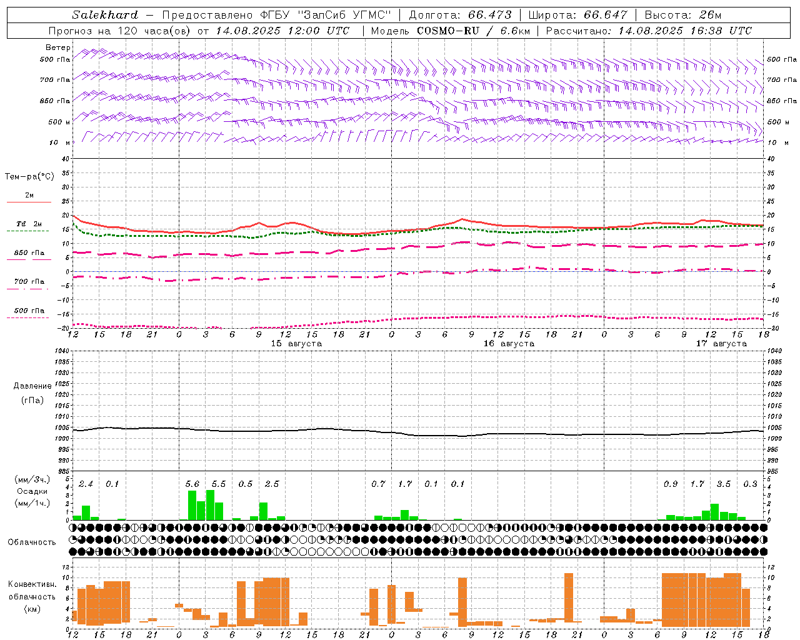Click the 16 августа date label

pos(509,344)
